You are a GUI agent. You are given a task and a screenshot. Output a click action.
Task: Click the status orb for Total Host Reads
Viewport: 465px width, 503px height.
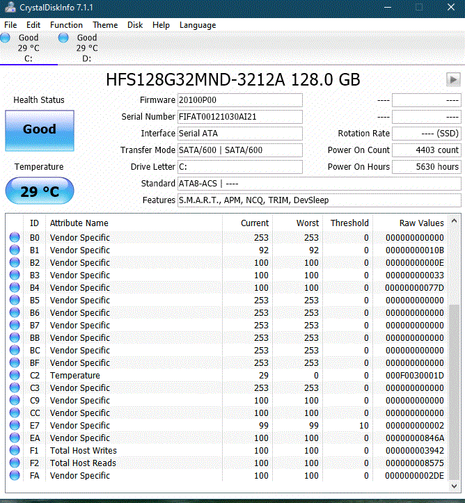click(x=15, y=463)
